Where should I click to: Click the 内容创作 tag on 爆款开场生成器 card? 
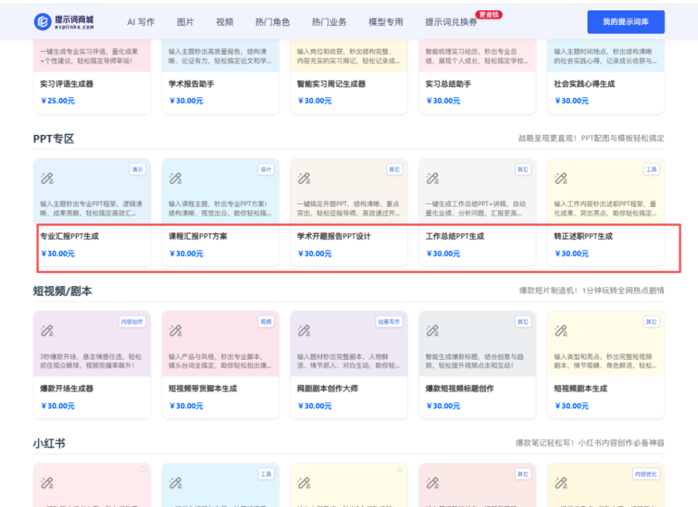click(x=132, y=322)
